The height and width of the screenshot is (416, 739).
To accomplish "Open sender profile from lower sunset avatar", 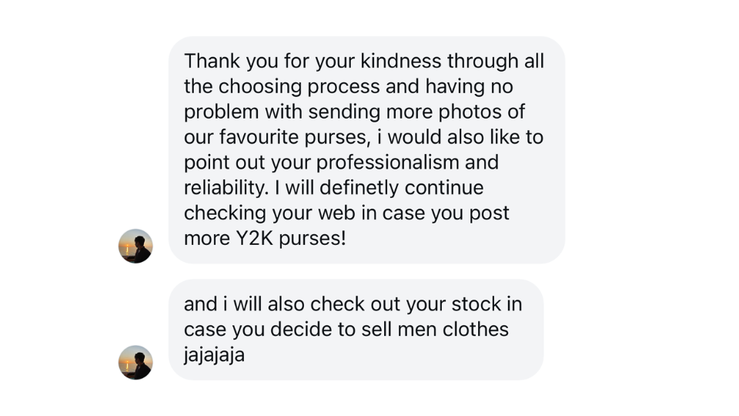I will [135, 362].
